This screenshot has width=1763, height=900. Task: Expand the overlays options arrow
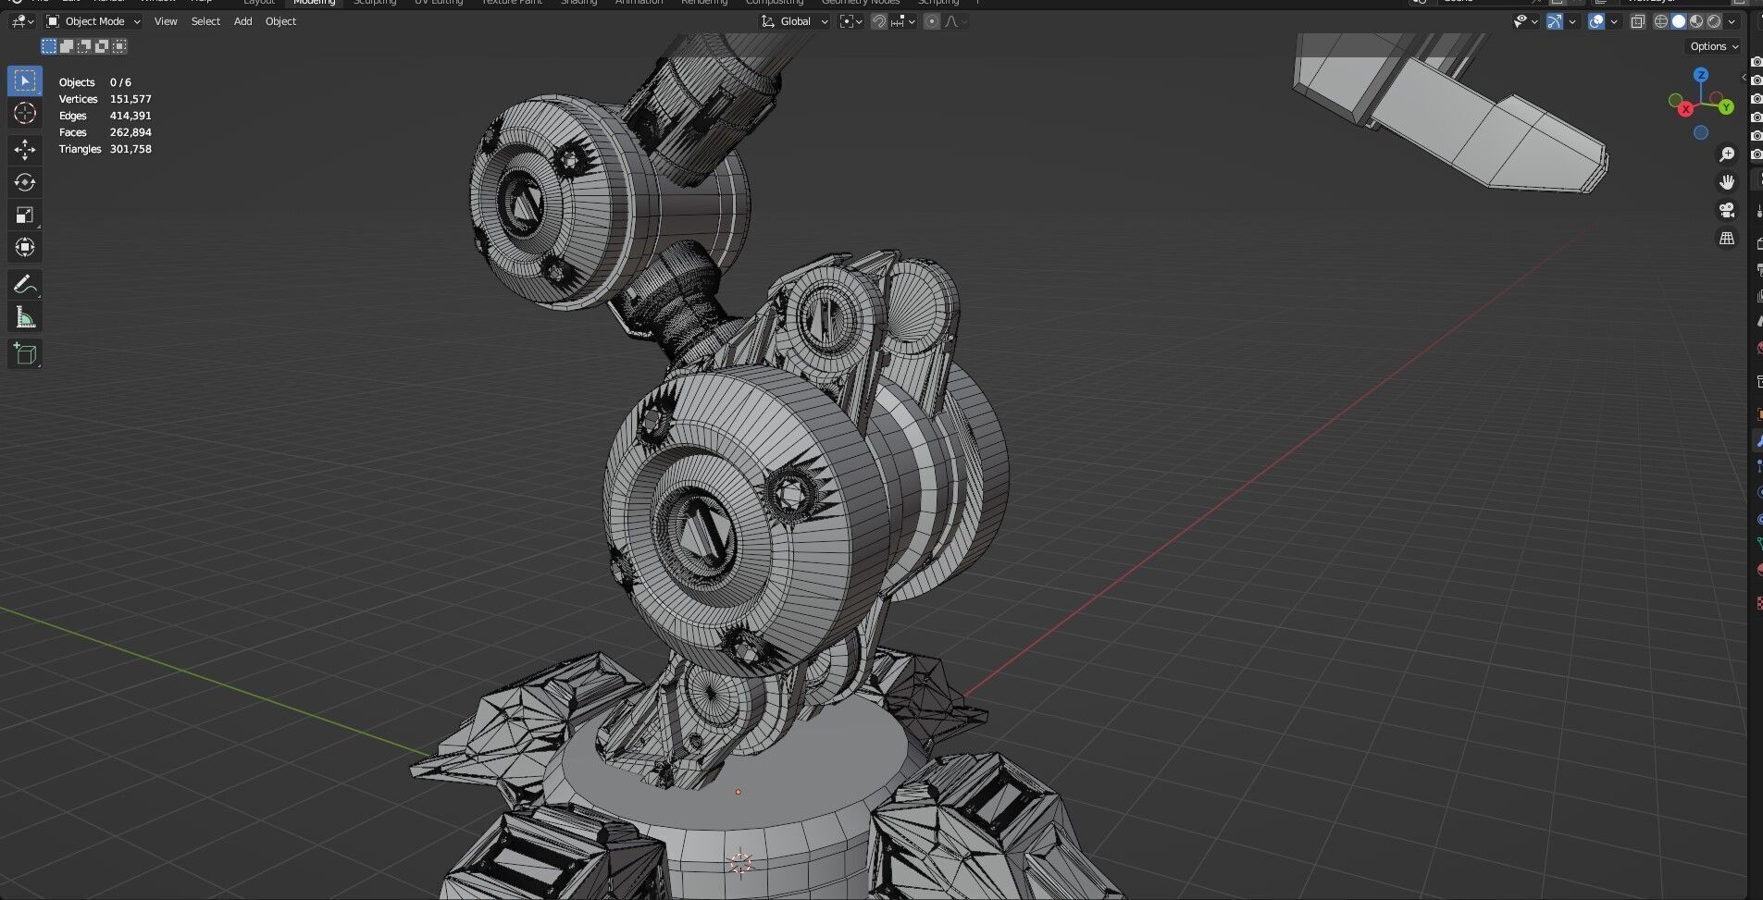pyautogui.click(x=1614, y=21)
